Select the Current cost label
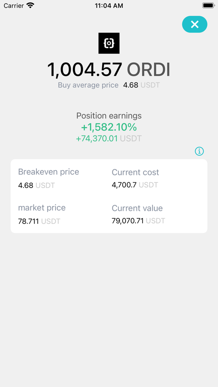Image resolution: width=218 pixels, height=387 pixels. pyautogui.click(x=135, y=172)
